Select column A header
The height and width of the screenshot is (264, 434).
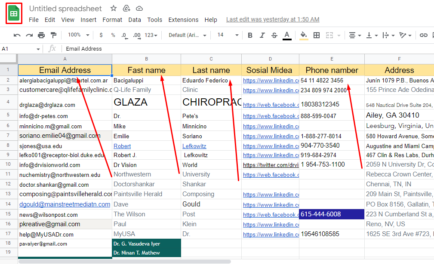click(x=65, y=59)
